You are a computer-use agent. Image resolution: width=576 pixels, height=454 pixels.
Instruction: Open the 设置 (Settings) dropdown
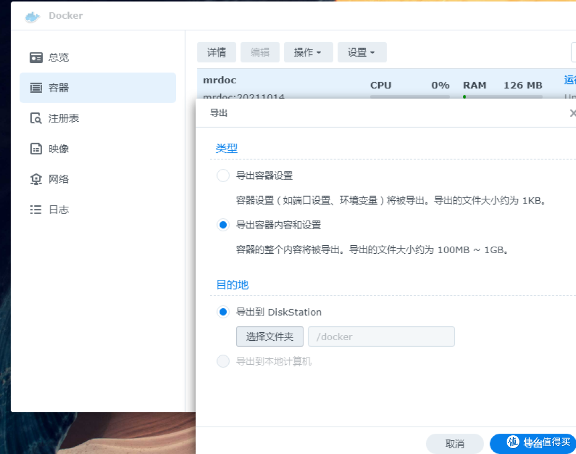tap(362, 52)
